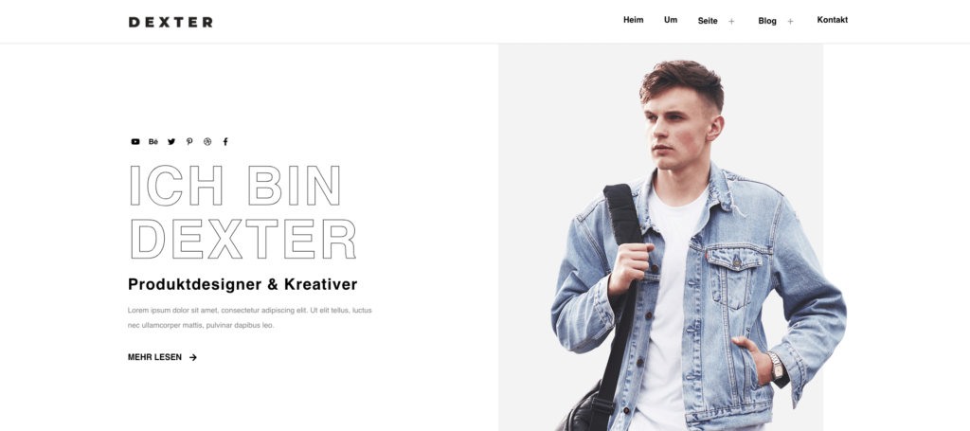Open the Seite dropdown menu item

[x=708, y=21]
